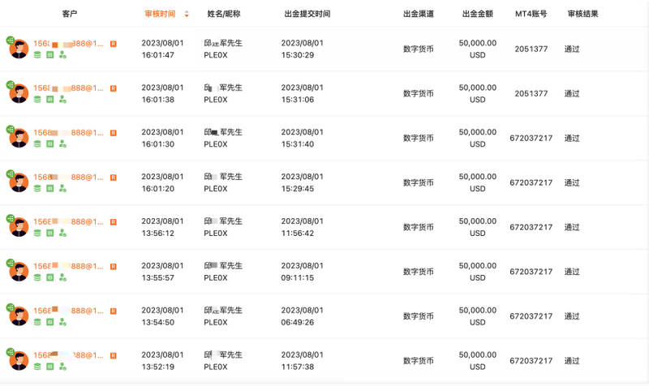649x386 pixels.
Task: Click orange R badge in row reviewed 16:01:47
Action: (113, 44)
